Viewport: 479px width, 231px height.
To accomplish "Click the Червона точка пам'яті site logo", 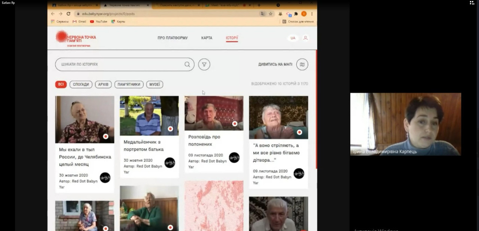I will pos(76,39).
